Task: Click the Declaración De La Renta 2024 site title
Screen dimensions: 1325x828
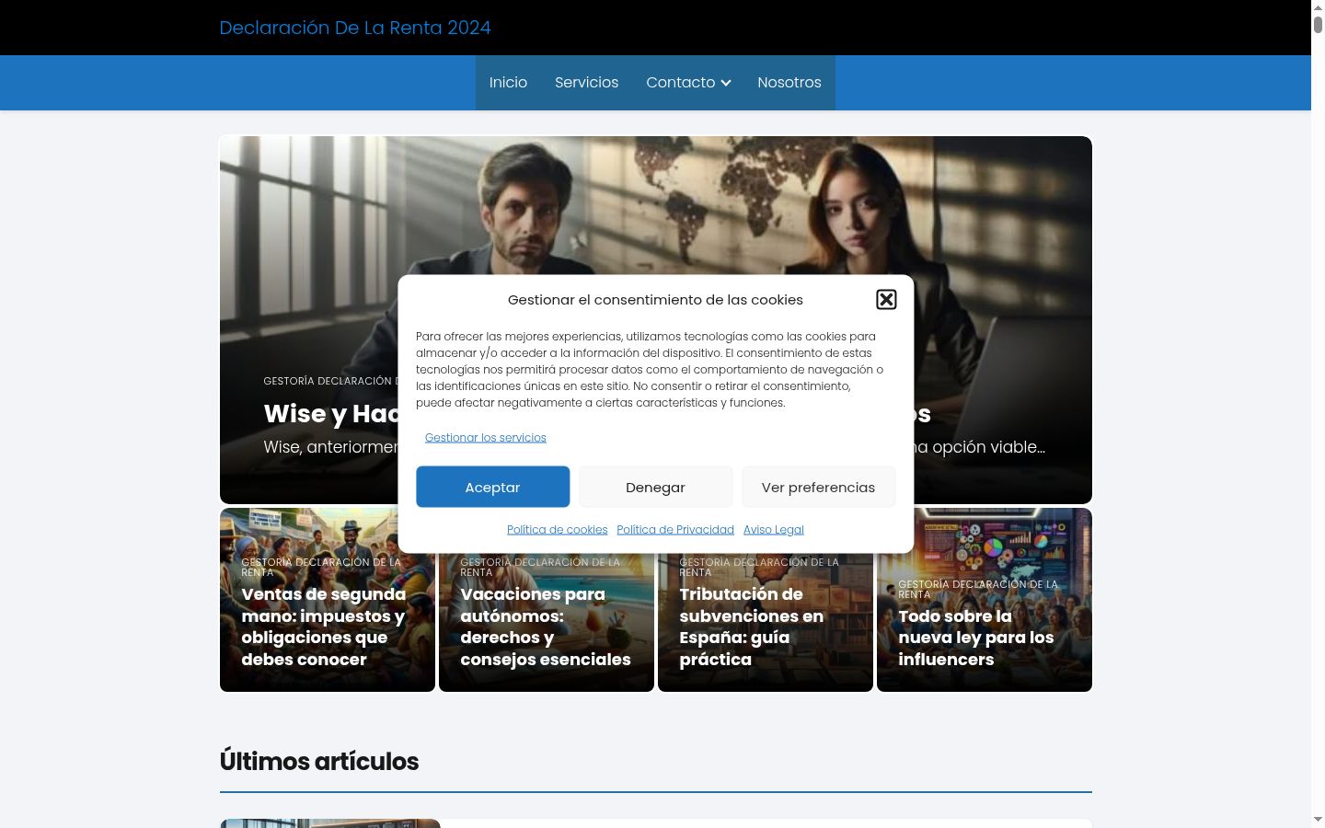Action: click(355, 28)
